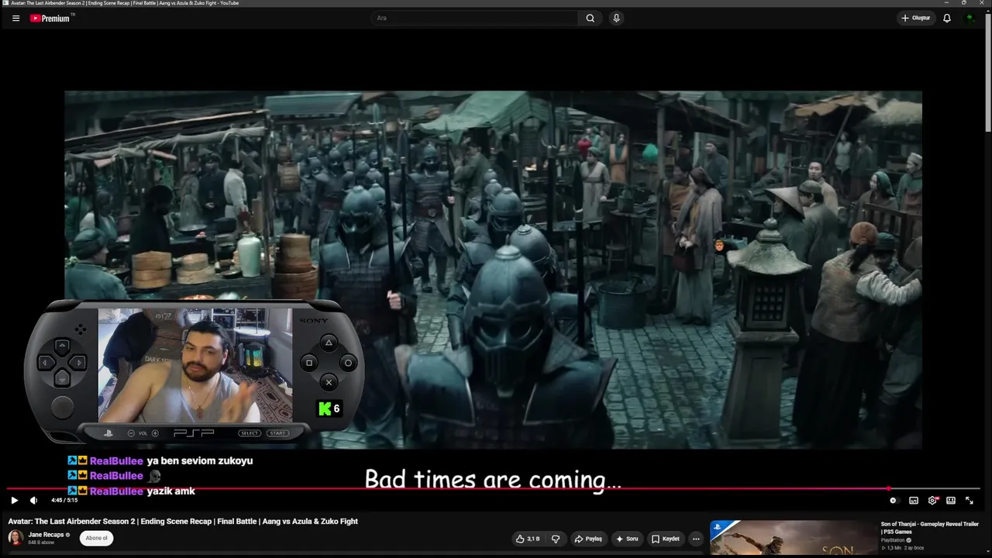The image size is (992, 558).
Task: Enter fullscreen mode
Action: point(969,501)
